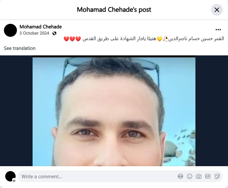228x188 pixels.
Task: Open the post photo of the man
Action: tap(114, 112)
